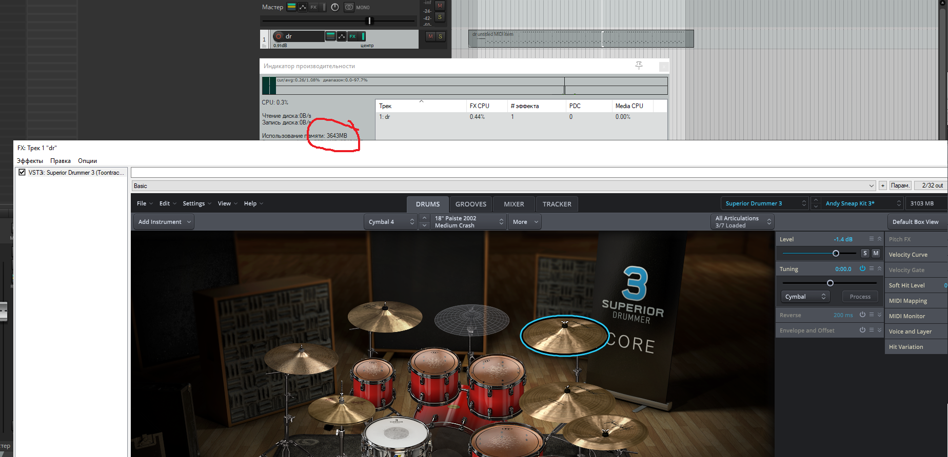Open Superior Drummer Settings menu

(197, 203)
